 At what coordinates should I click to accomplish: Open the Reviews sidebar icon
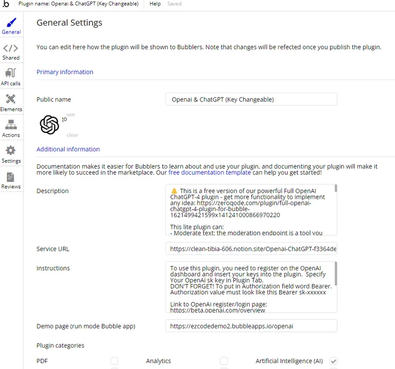[x=11, y=177]
